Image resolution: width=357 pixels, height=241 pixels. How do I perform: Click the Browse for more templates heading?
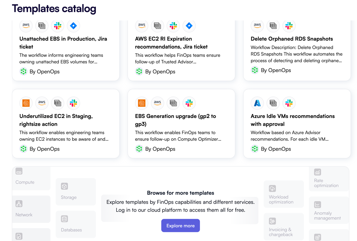tap(180, 193)
